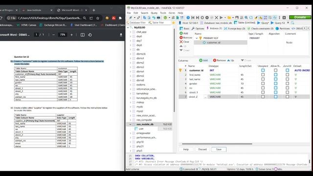Toggle Unsigned checkbox for customer_id

[x=263, y=70]
